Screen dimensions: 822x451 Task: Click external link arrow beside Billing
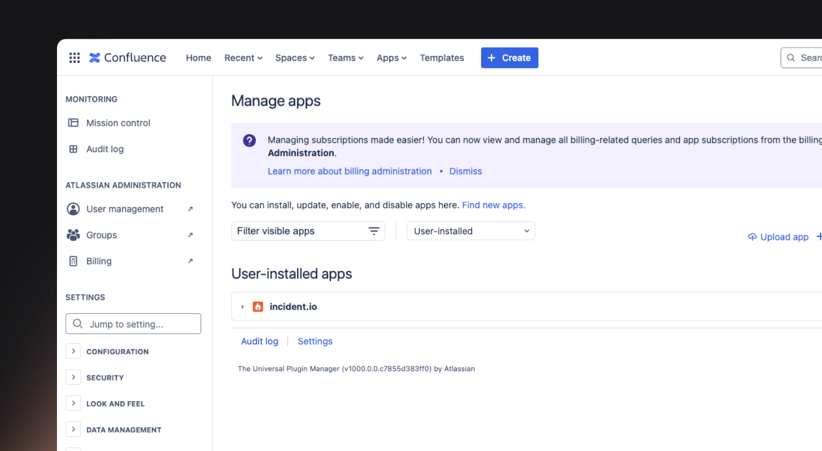(x=190, y=261)
